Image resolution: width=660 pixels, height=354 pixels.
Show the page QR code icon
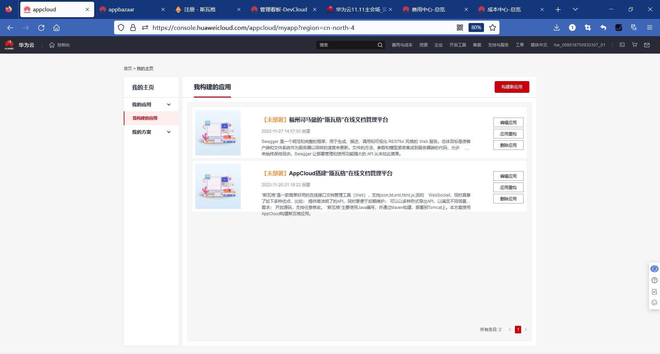pyautogui.click(x=460, y=28)
